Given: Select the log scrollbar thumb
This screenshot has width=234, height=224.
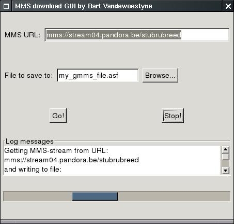Looking at the screenshot, I should pos(225,157).
